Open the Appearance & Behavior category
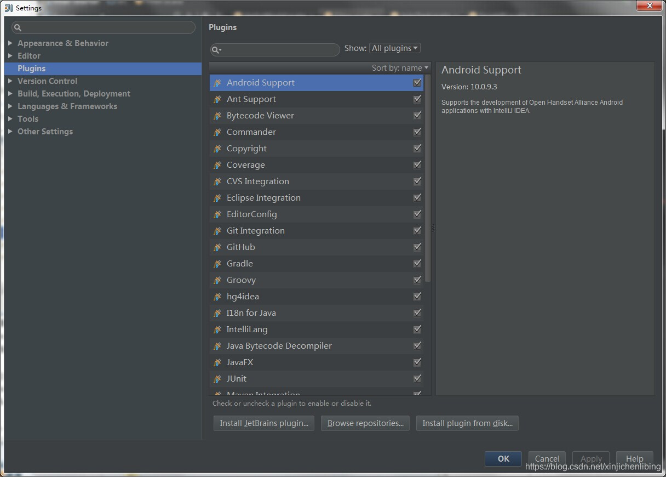The image size is (666, 477). 63,43
